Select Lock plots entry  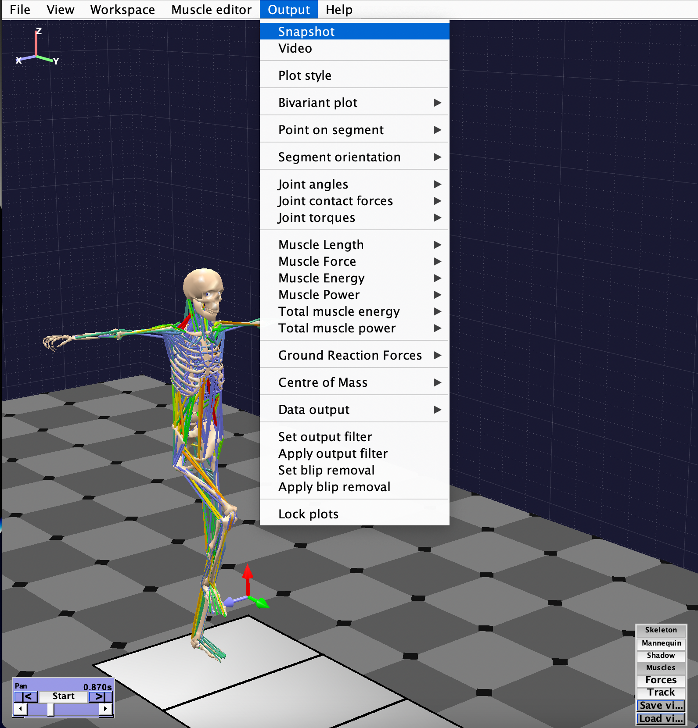[355, 514]
